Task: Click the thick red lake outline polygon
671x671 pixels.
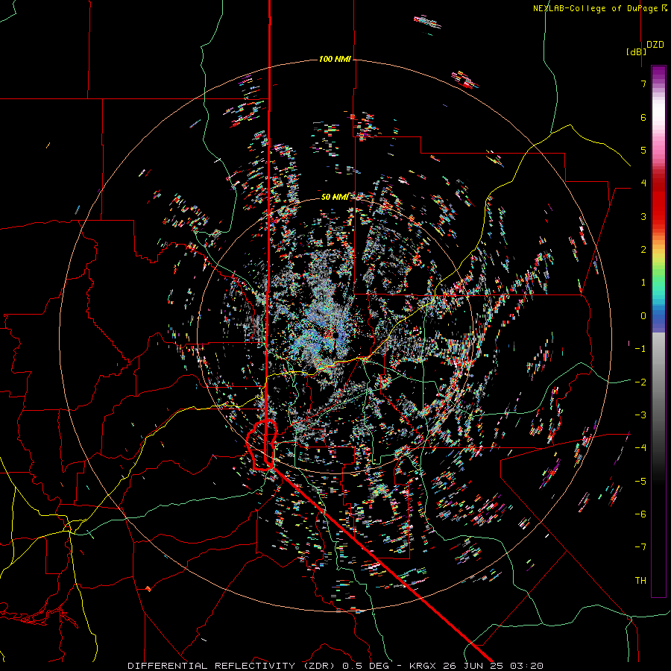Action: 261,445
